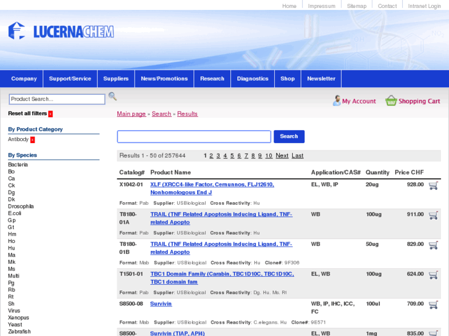This screenshot has height=336, width=449.
Task: Click the Shopping Cart basket icon
Action: coord(391,100)
